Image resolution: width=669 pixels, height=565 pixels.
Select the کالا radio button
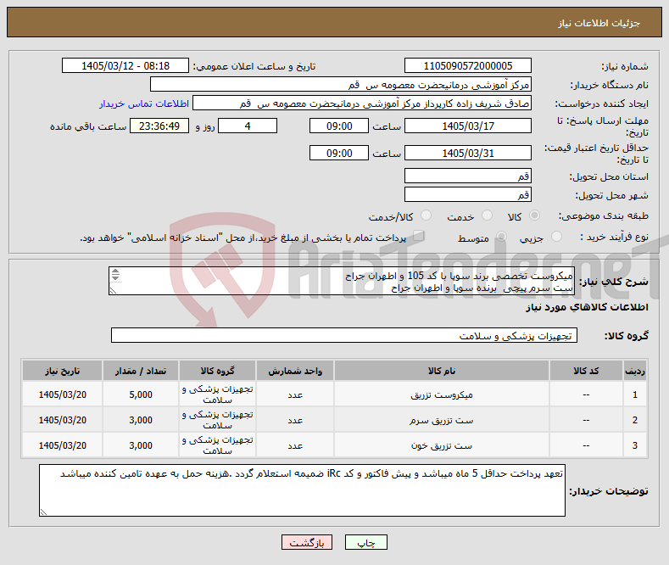[x=534, y=215]
